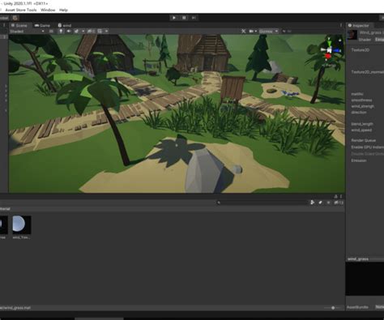Expand the grid settings dropdown arrow
The width and height of the screenshot is (384, 320).
107,32
